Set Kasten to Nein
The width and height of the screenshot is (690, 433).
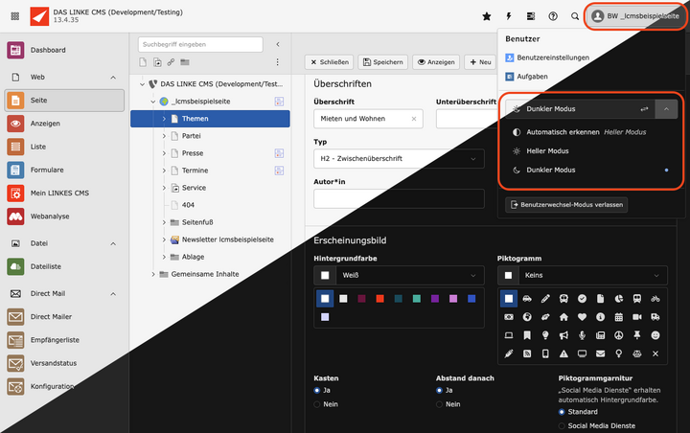click(x=317, y=404)
